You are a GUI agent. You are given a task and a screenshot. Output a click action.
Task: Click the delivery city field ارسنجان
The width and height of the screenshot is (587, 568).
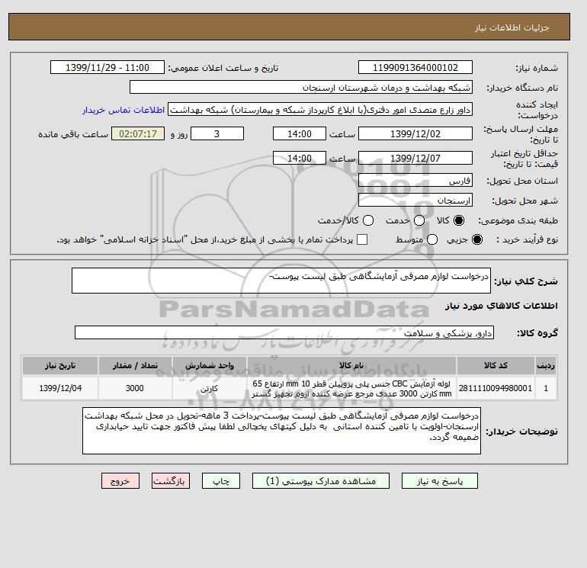click(x=415, y=201)
